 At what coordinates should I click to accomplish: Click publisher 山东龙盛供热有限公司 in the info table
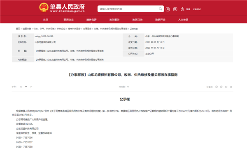[x=45, y=42]
